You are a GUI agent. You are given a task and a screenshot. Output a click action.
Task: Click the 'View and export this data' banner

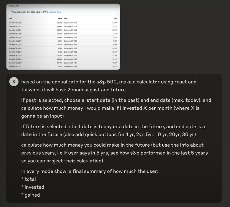coord(63,12)
